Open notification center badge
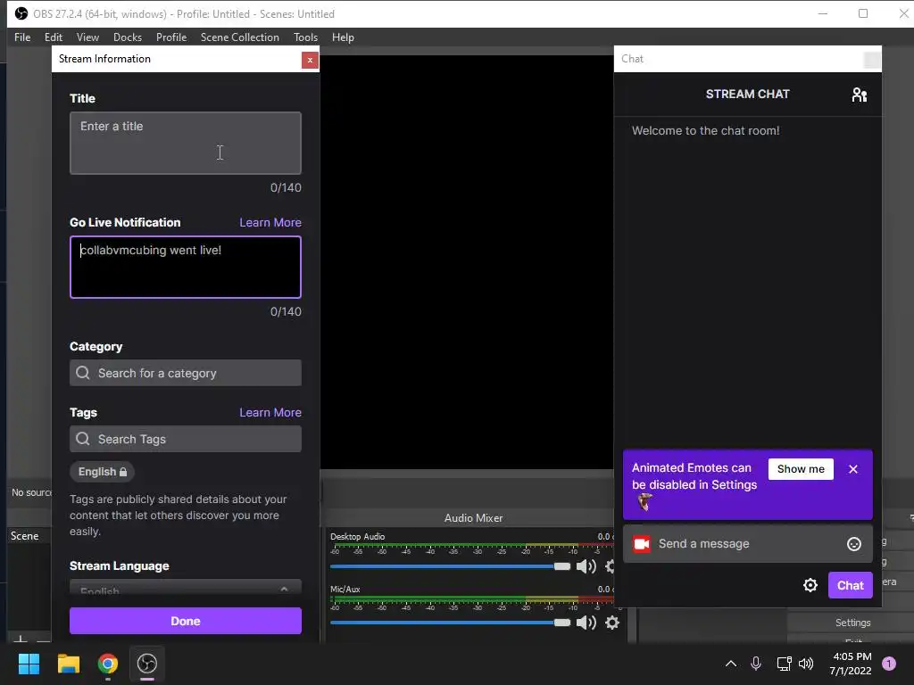Screen dimensions: 914x685 (889, 664)
